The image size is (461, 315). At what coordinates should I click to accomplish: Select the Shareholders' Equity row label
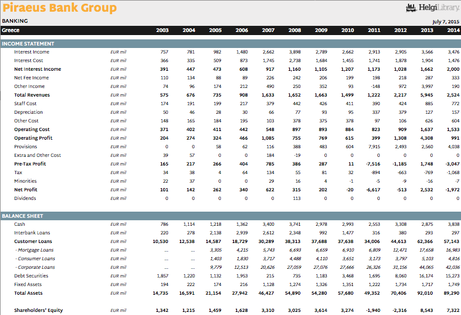pos(39,310)
